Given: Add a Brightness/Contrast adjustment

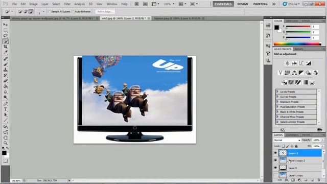Looking at the screenshot, I should pyautogui.click(x=287, y=63).
